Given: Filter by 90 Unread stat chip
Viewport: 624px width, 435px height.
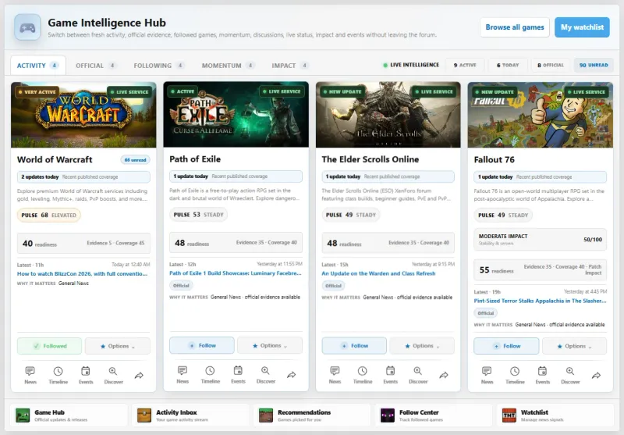Looking at the screenshot, I should 594,65.
